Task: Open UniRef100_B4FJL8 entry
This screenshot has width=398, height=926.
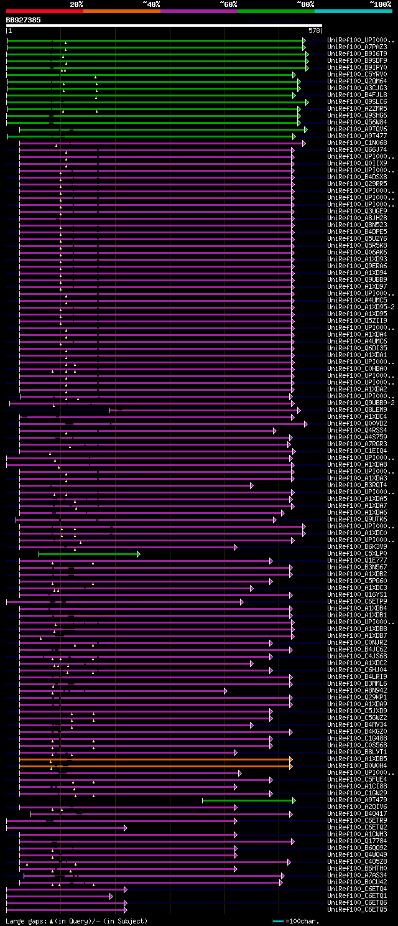Action: (x=357, y=95)
